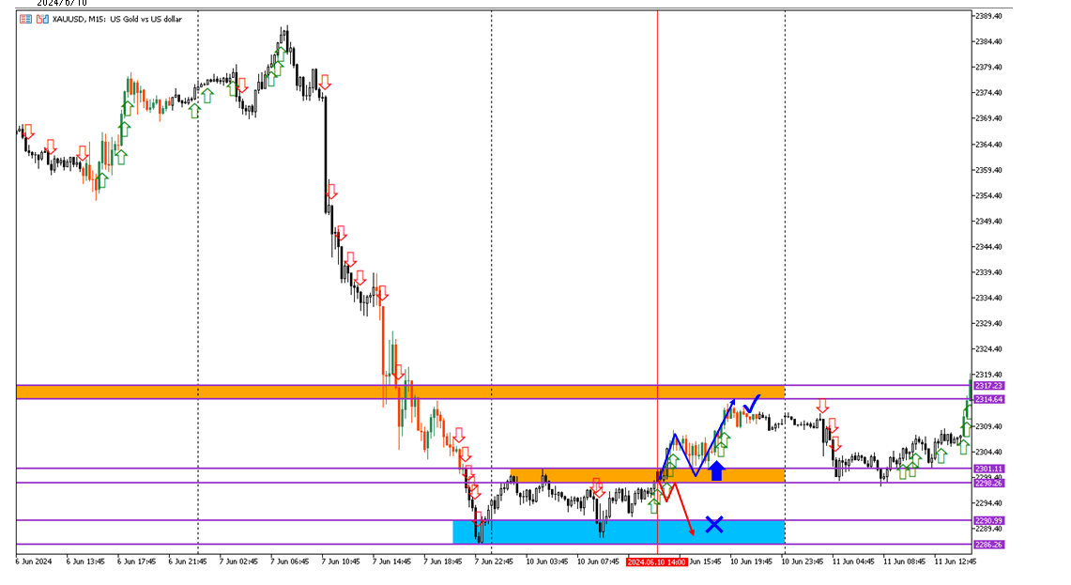Click the 2349.40 price on the scale
Image resolution: width=1071 pixels, height=585 pixels.
point(988,222)
